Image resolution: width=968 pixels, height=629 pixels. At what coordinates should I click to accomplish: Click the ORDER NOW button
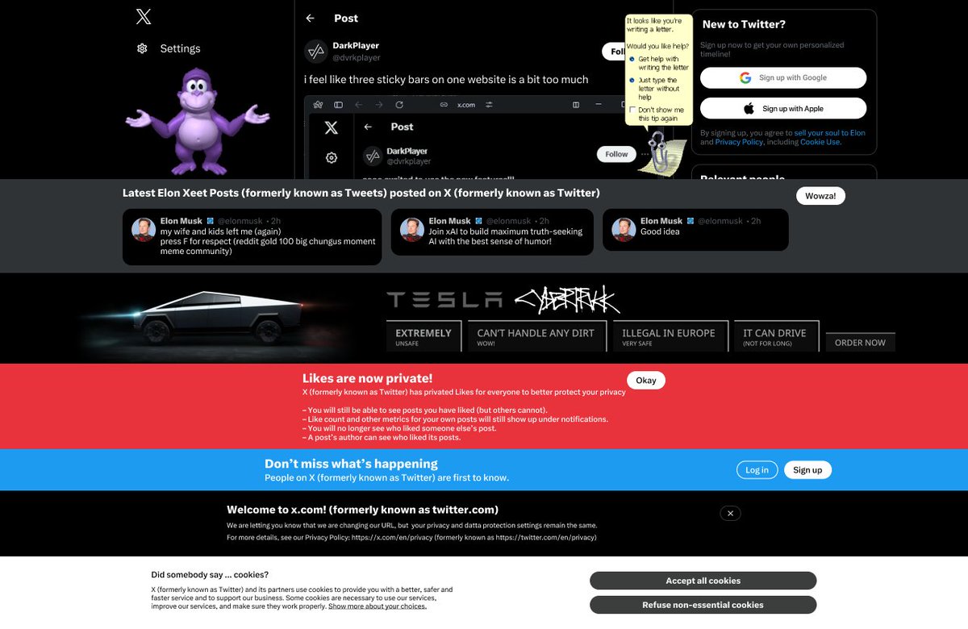(860, 343)
